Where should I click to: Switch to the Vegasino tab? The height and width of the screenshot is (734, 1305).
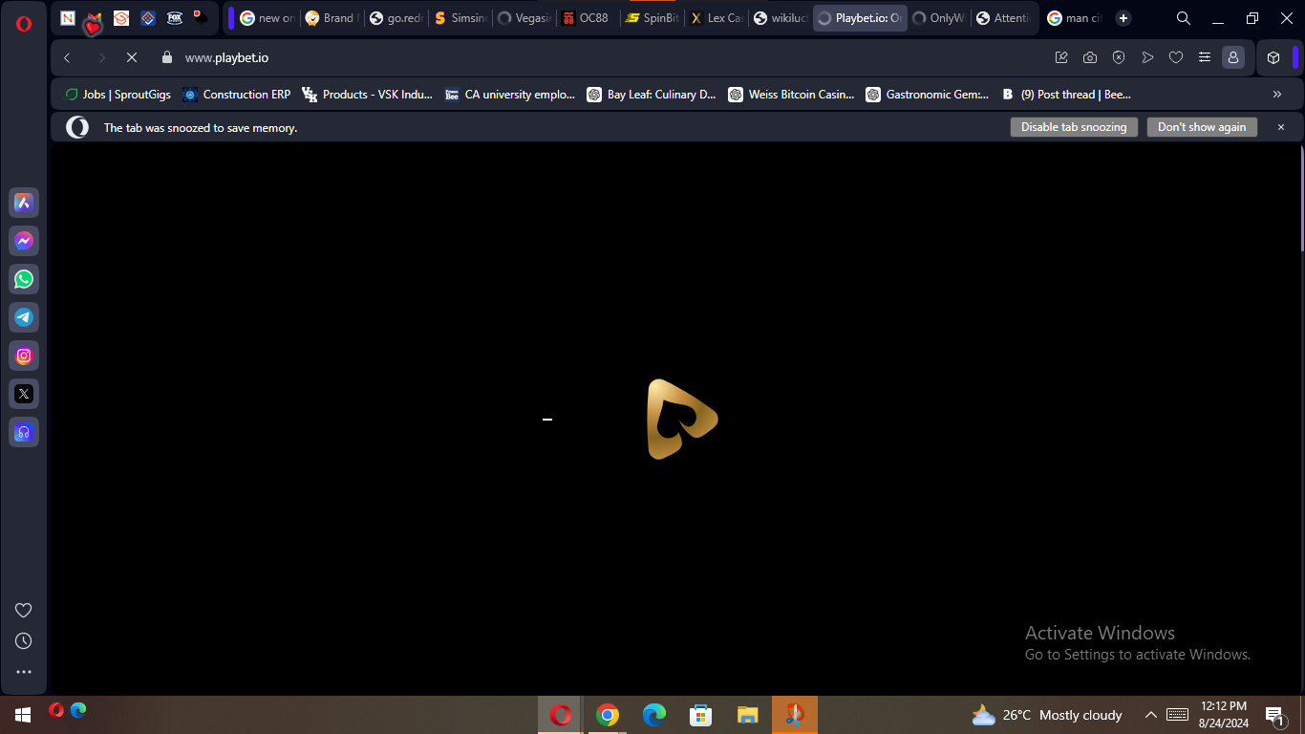pos(524,18)
